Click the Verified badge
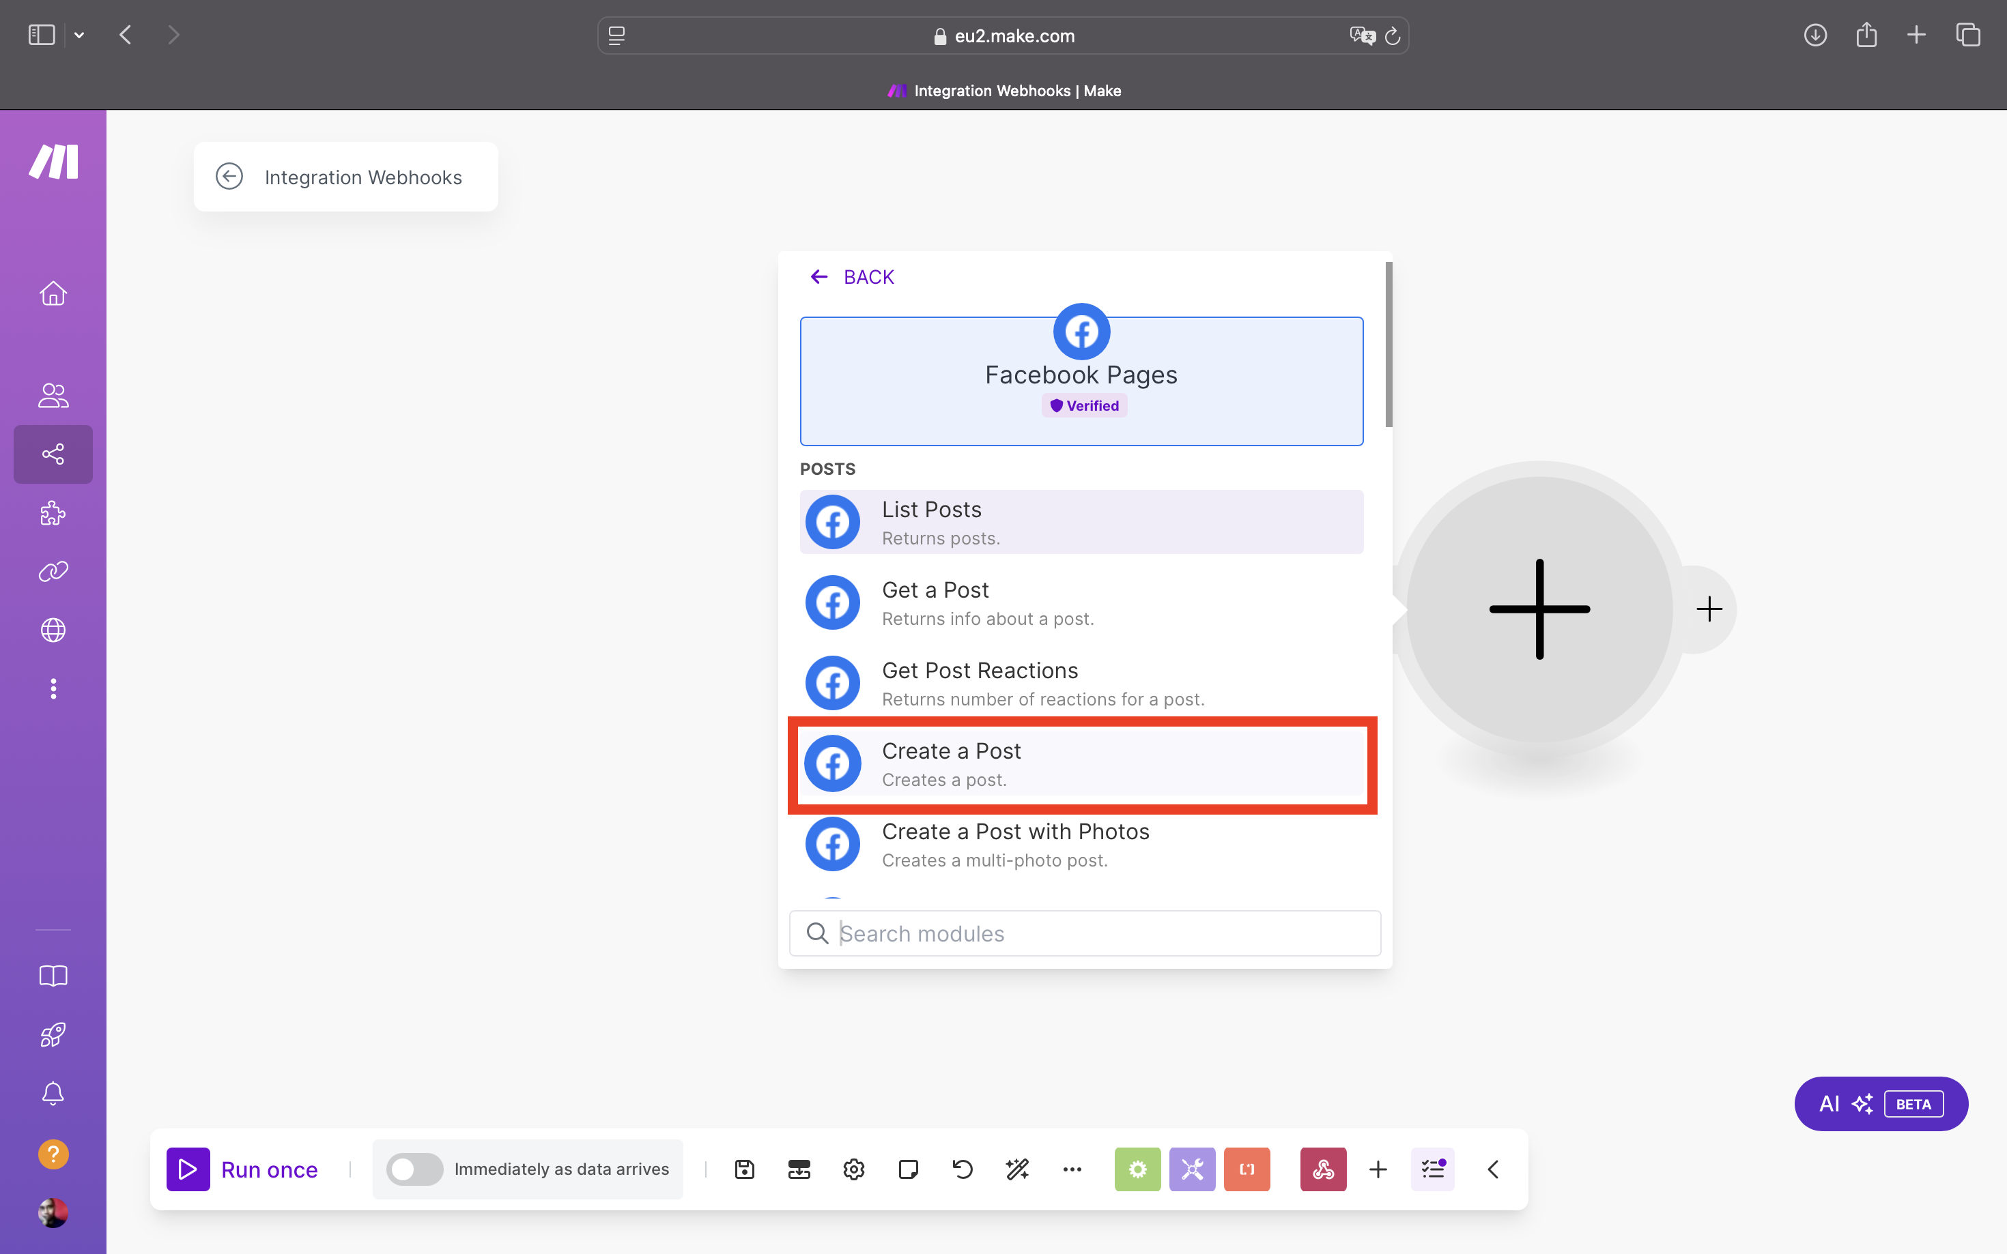 pyautogui.click(x=1084, y=405)
